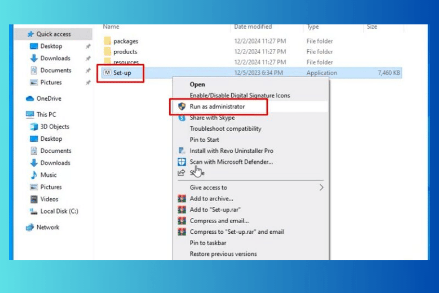Select Open from the context menu

[x=198, y=84]
